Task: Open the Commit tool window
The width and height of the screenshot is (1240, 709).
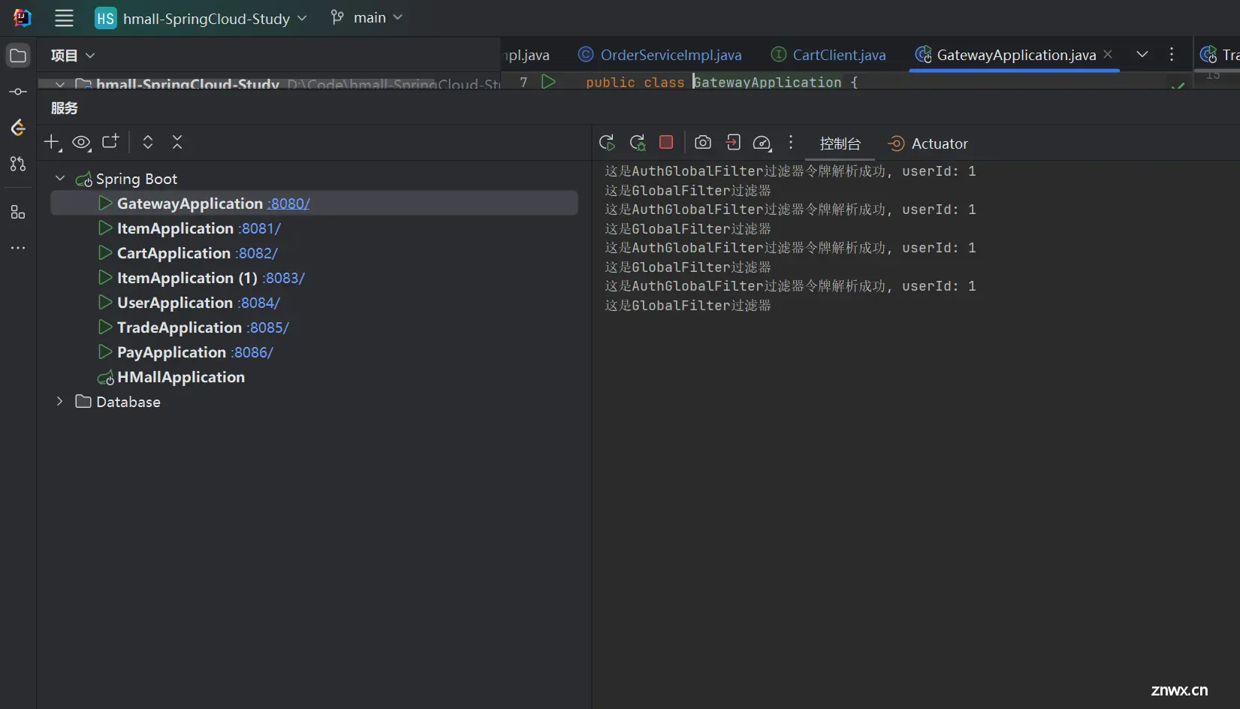Action: pyautogui.click(x=18, y=92)
